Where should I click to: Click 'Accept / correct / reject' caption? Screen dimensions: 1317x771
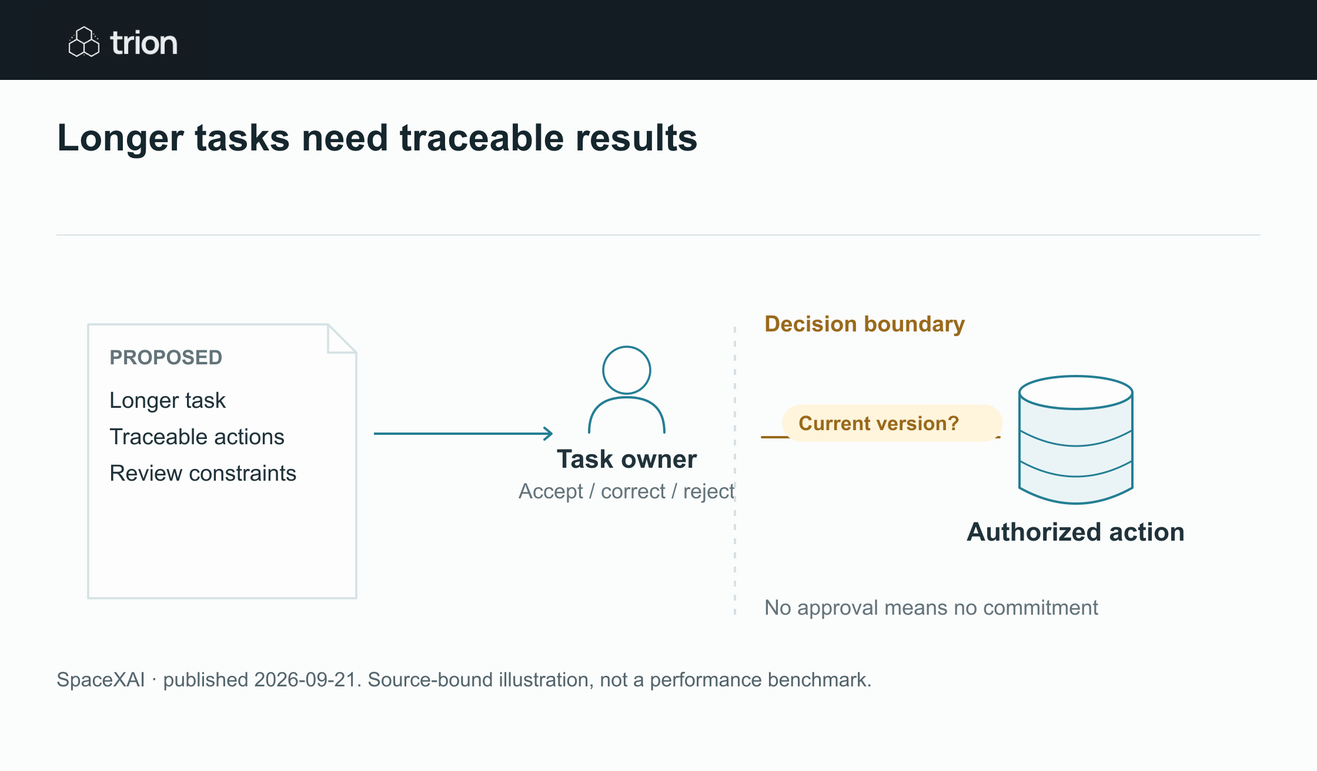pyautogui.click(x=627, y=491)
